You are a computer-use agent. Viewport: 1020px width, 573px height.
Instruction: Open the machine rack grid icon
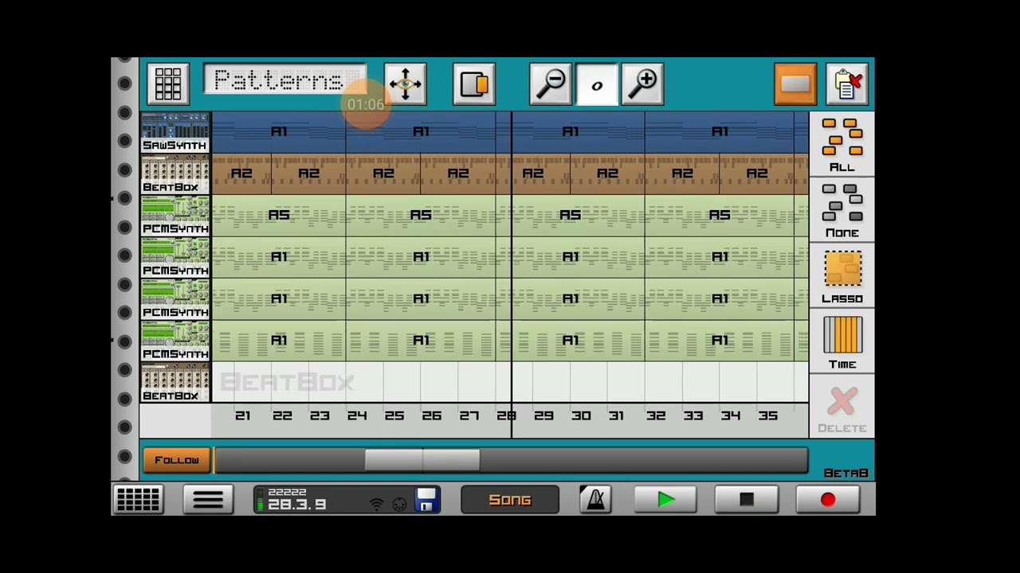click(x=138, y=500)
